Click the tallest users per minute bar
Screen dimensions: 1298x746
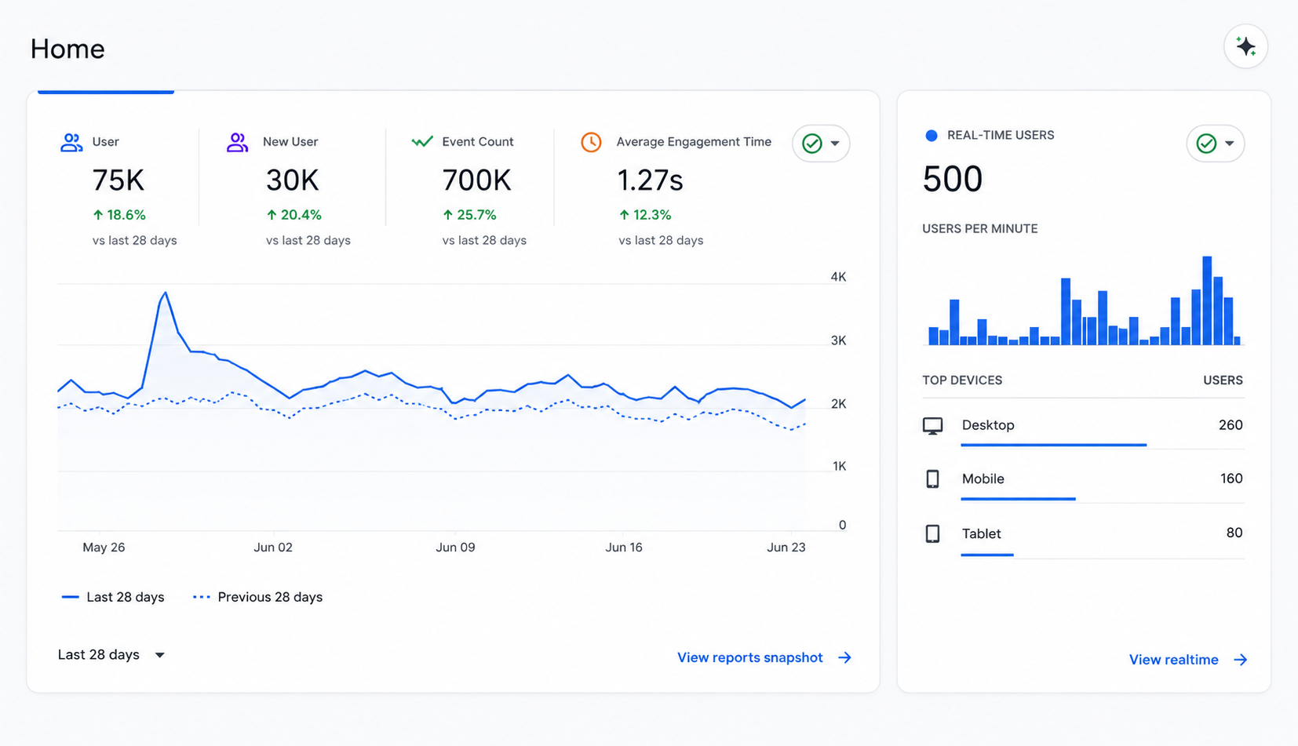(1207, 300)
